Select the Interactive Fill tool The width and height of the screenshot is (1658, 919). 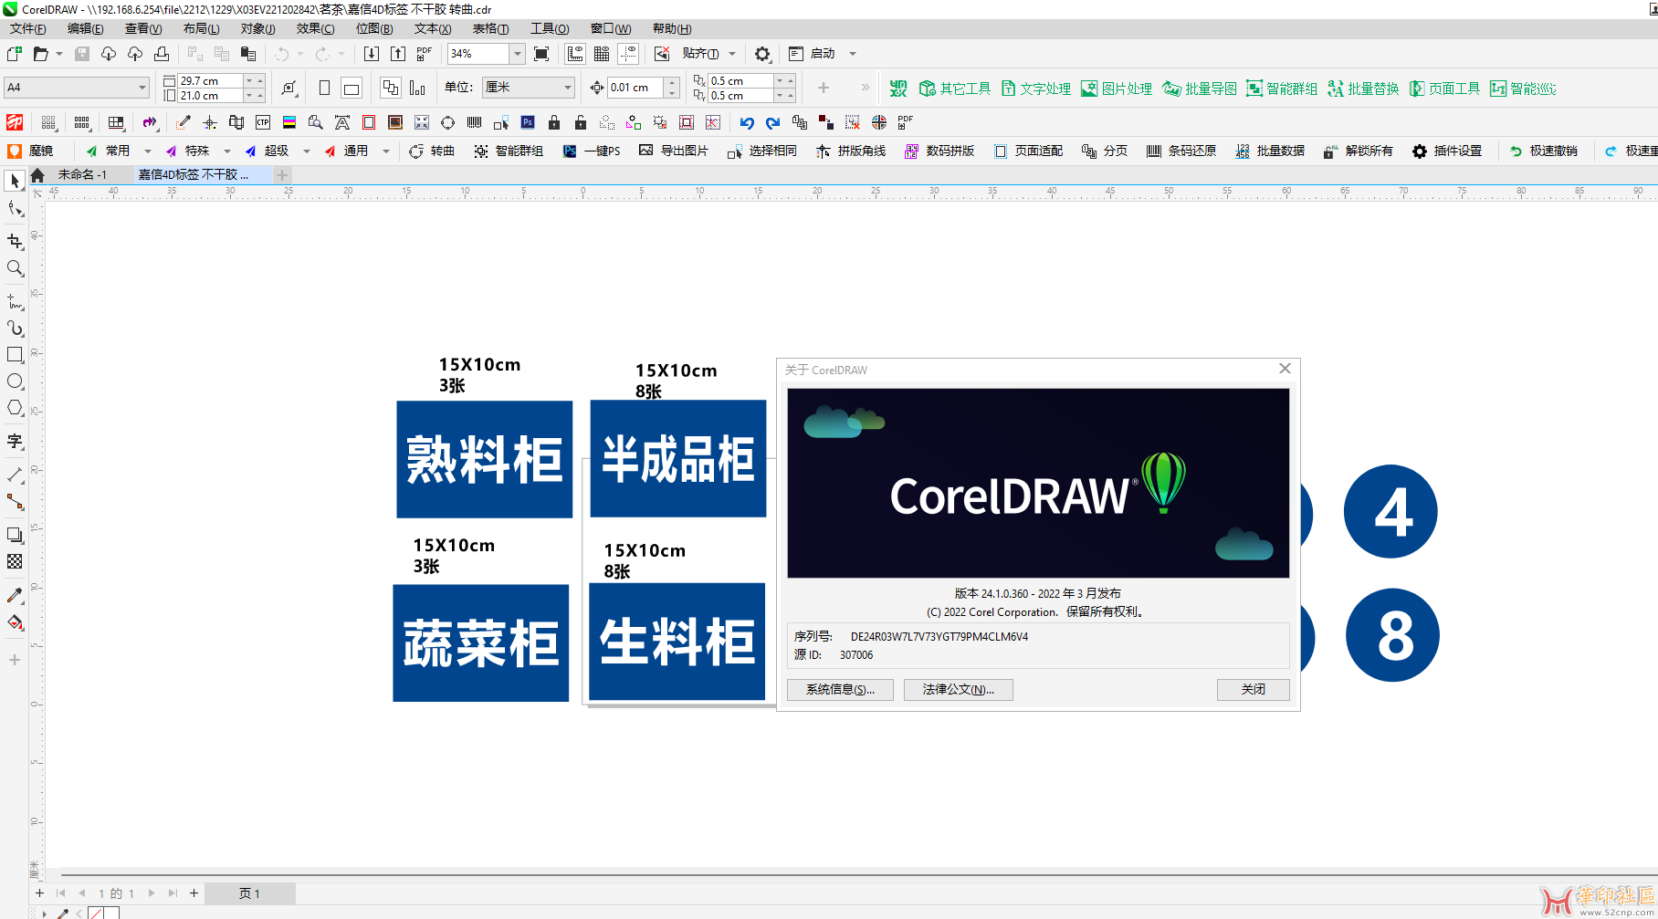[x=15, y=622]
